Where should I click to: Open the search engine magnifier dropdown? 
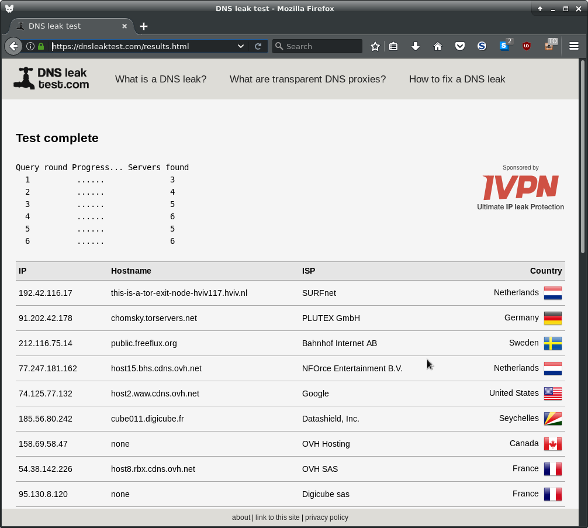point(279,46)
